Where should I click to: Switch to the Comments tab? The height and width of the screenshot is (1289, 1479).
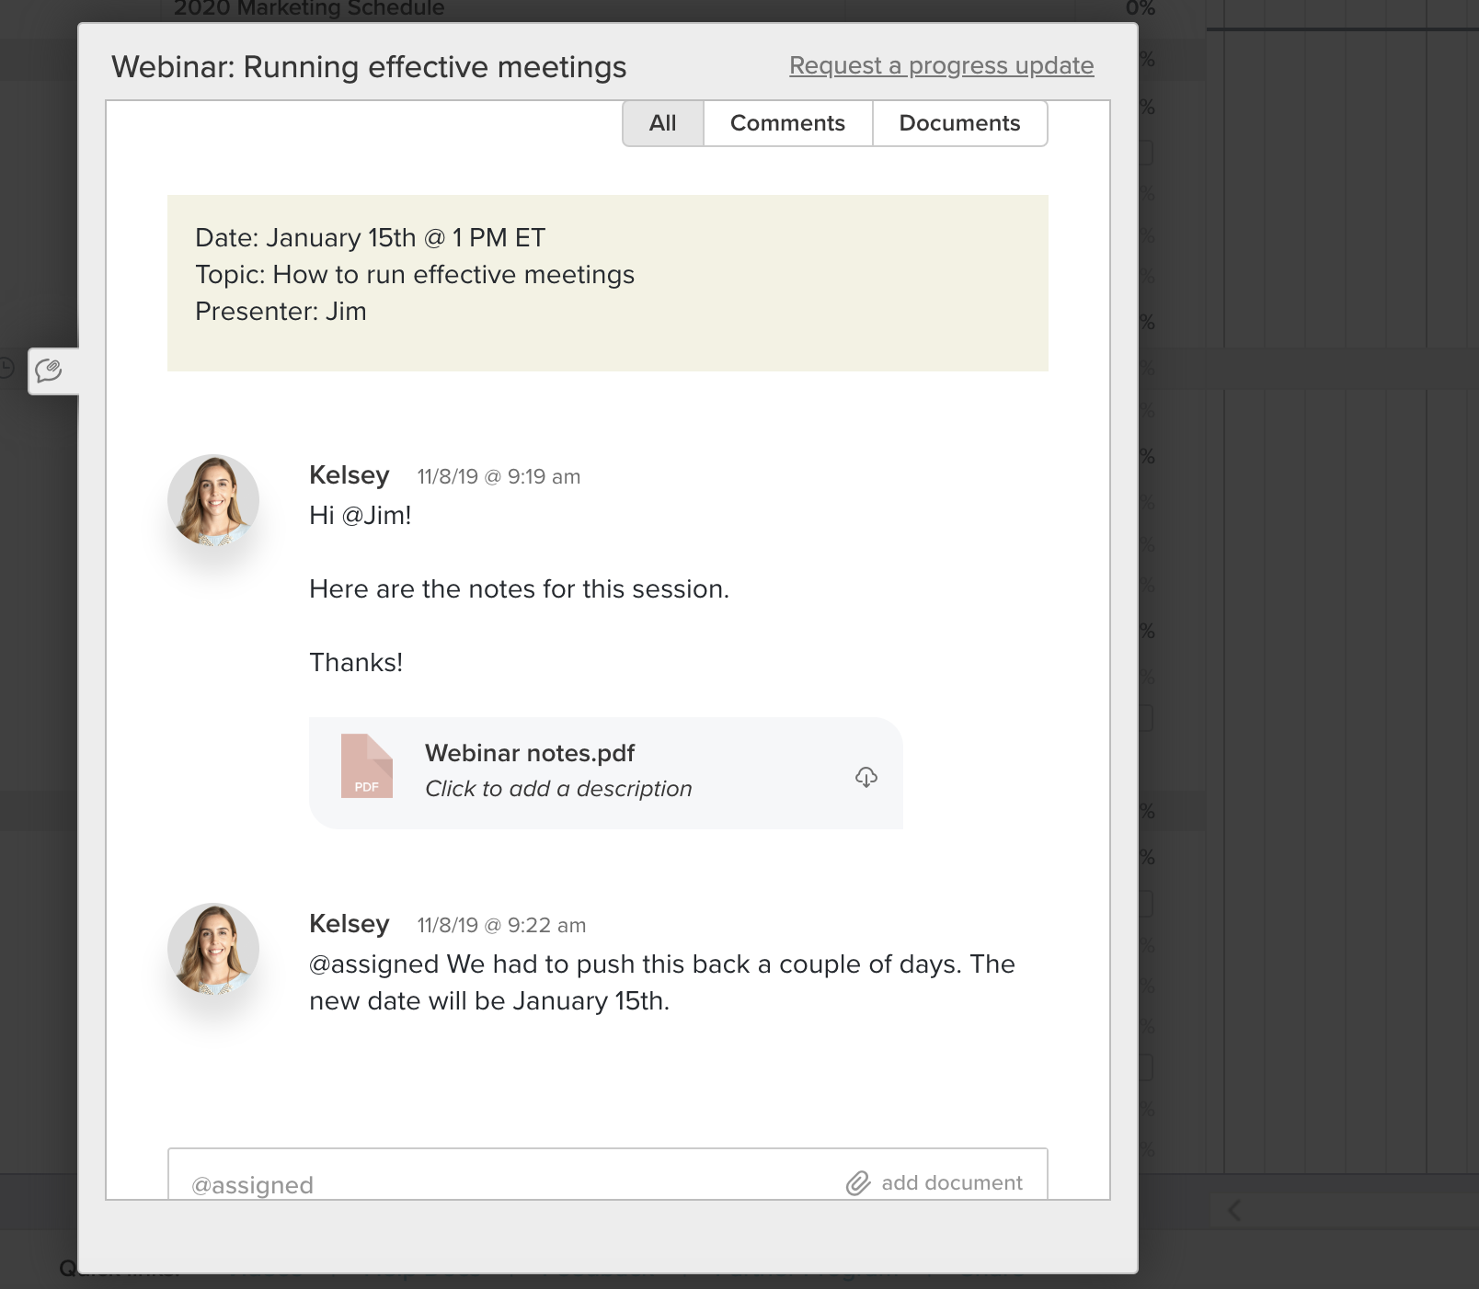pyautogui.click(x=787, y=123)
